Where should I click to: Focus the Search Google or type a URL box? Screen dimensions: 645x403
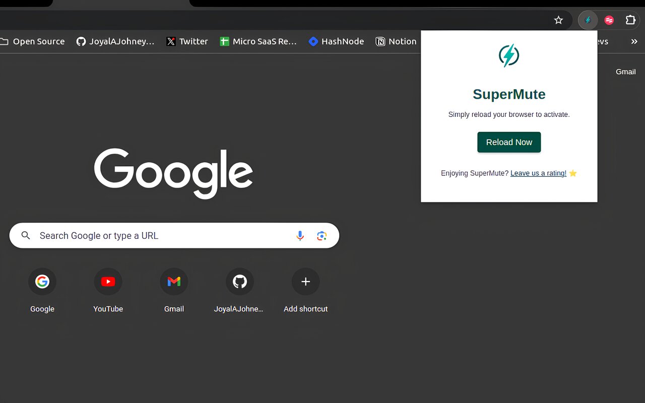174,235
